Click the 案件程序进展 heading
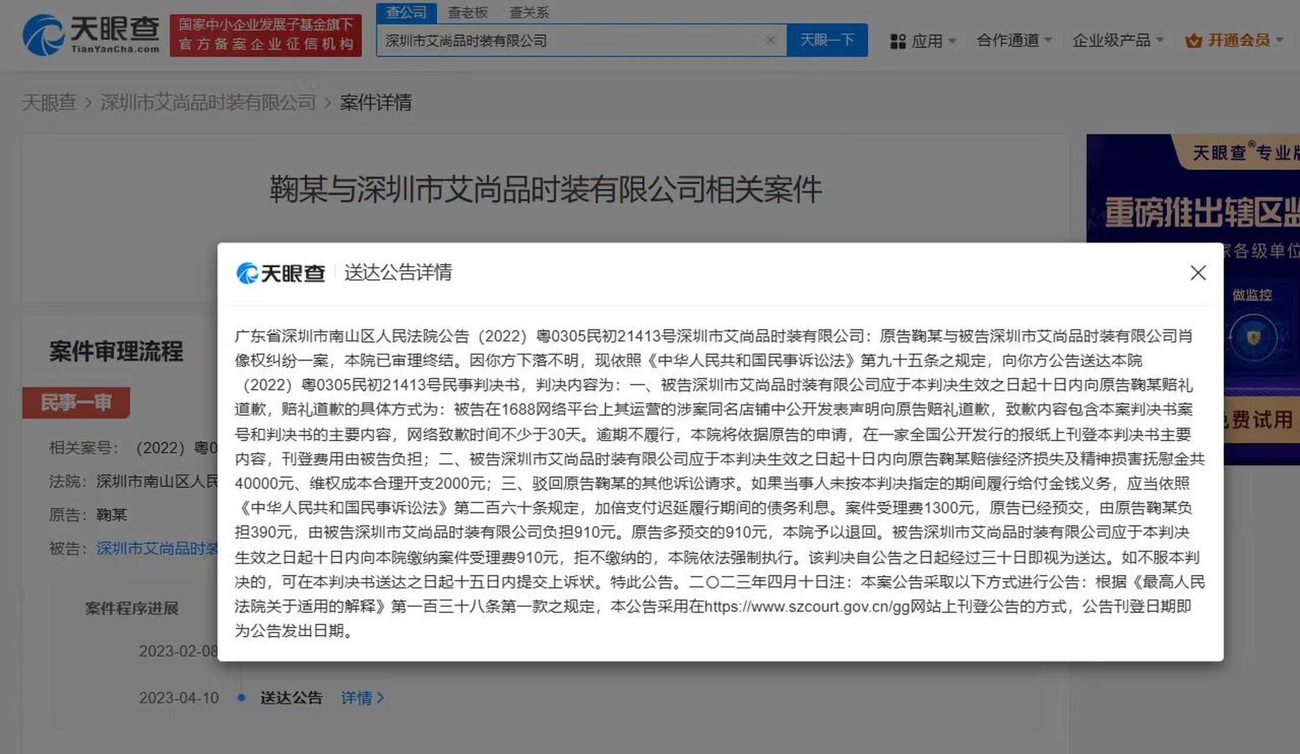Viewport: 1300px width, 754px height. click(x=131, y=608)
